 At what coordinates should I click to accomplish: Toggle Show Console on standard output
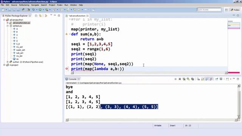coord(207,79)
